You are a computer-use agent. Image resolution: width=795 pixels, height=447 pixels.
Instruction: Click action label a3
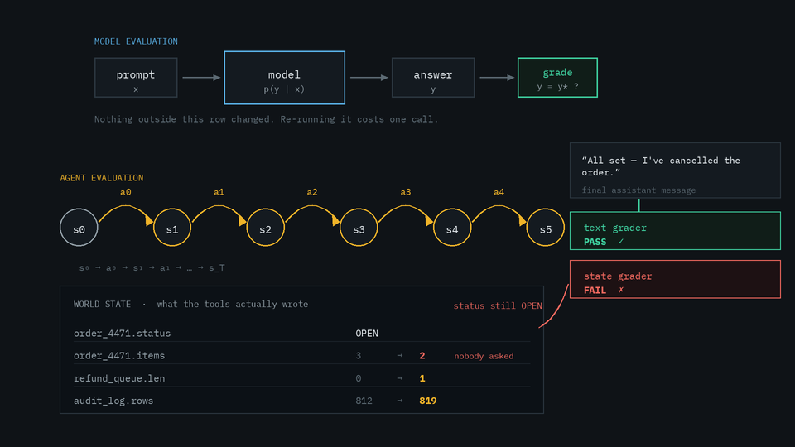[x=406, y=192]
